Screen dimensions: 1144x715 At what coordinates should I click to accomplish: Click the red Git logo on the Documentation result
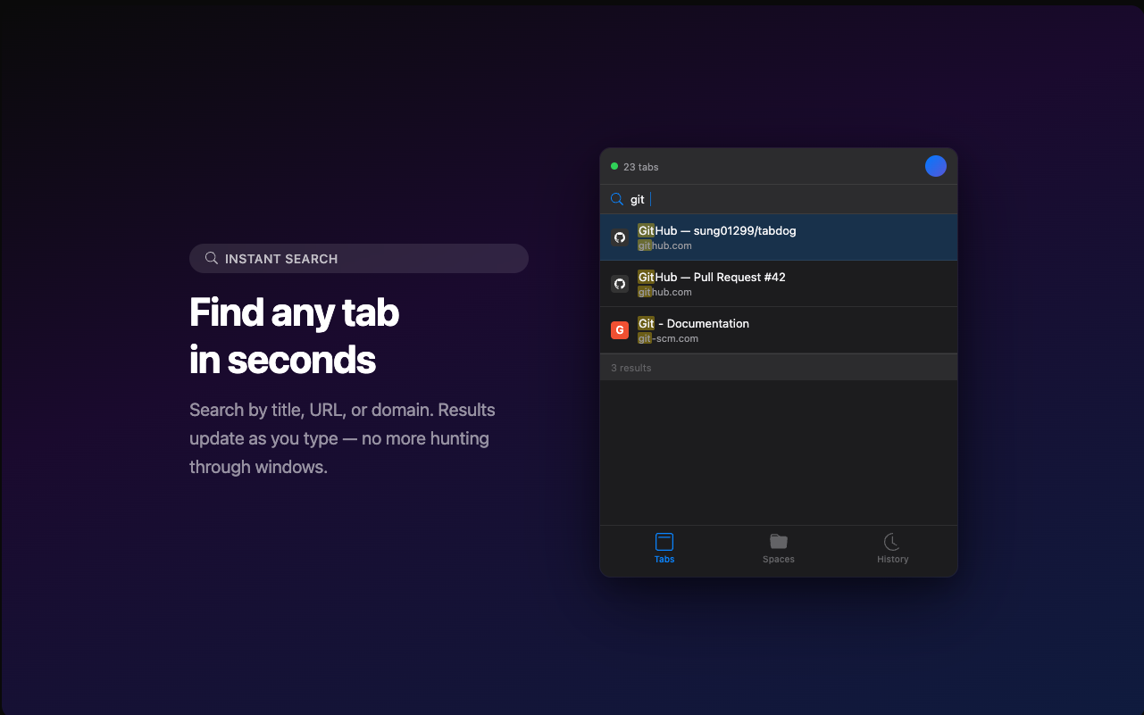point(620,329)
